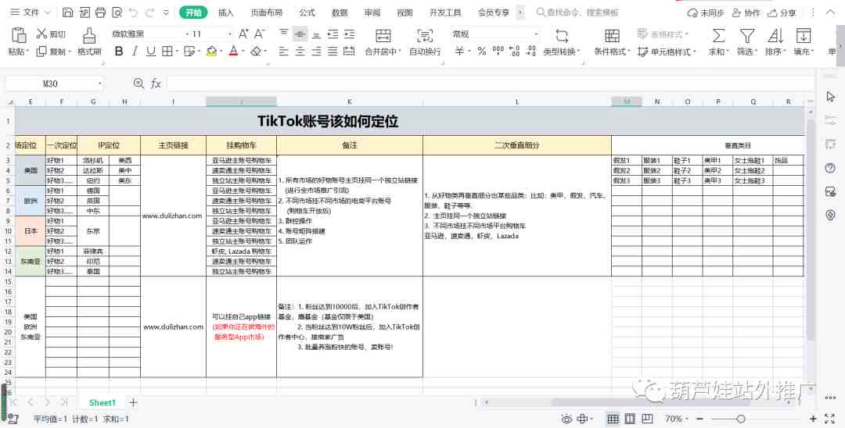
Task: Click the Fill (填充) icon
Action: pyautogui.click(x=804, y=36)
